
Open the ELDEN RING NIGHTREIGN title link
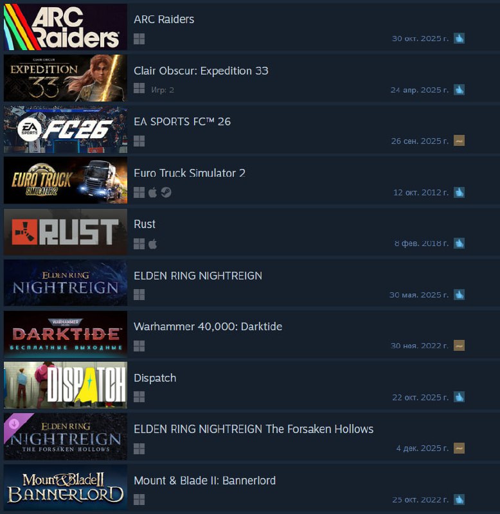(x=198, y=276)
